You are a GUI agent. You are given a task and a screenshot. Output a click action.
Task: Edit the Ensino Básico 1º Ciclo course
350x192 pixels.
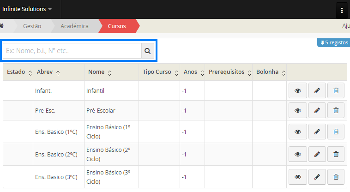point(317,132)
